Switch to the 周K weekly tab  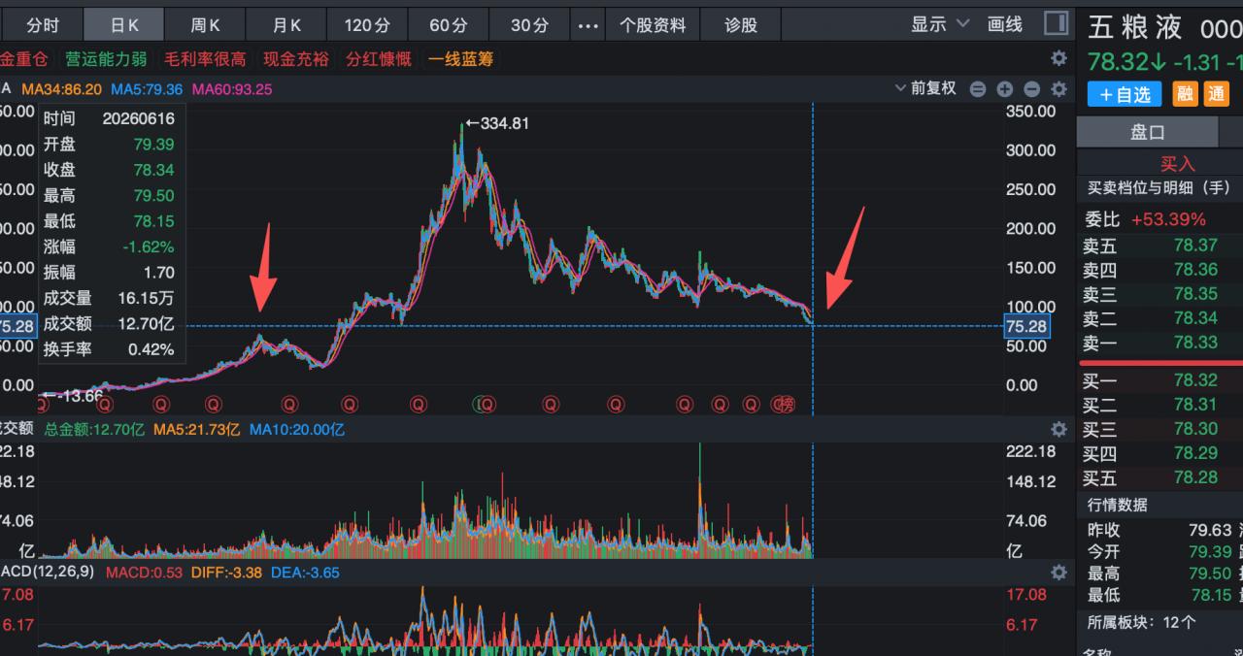coord(204,25)
